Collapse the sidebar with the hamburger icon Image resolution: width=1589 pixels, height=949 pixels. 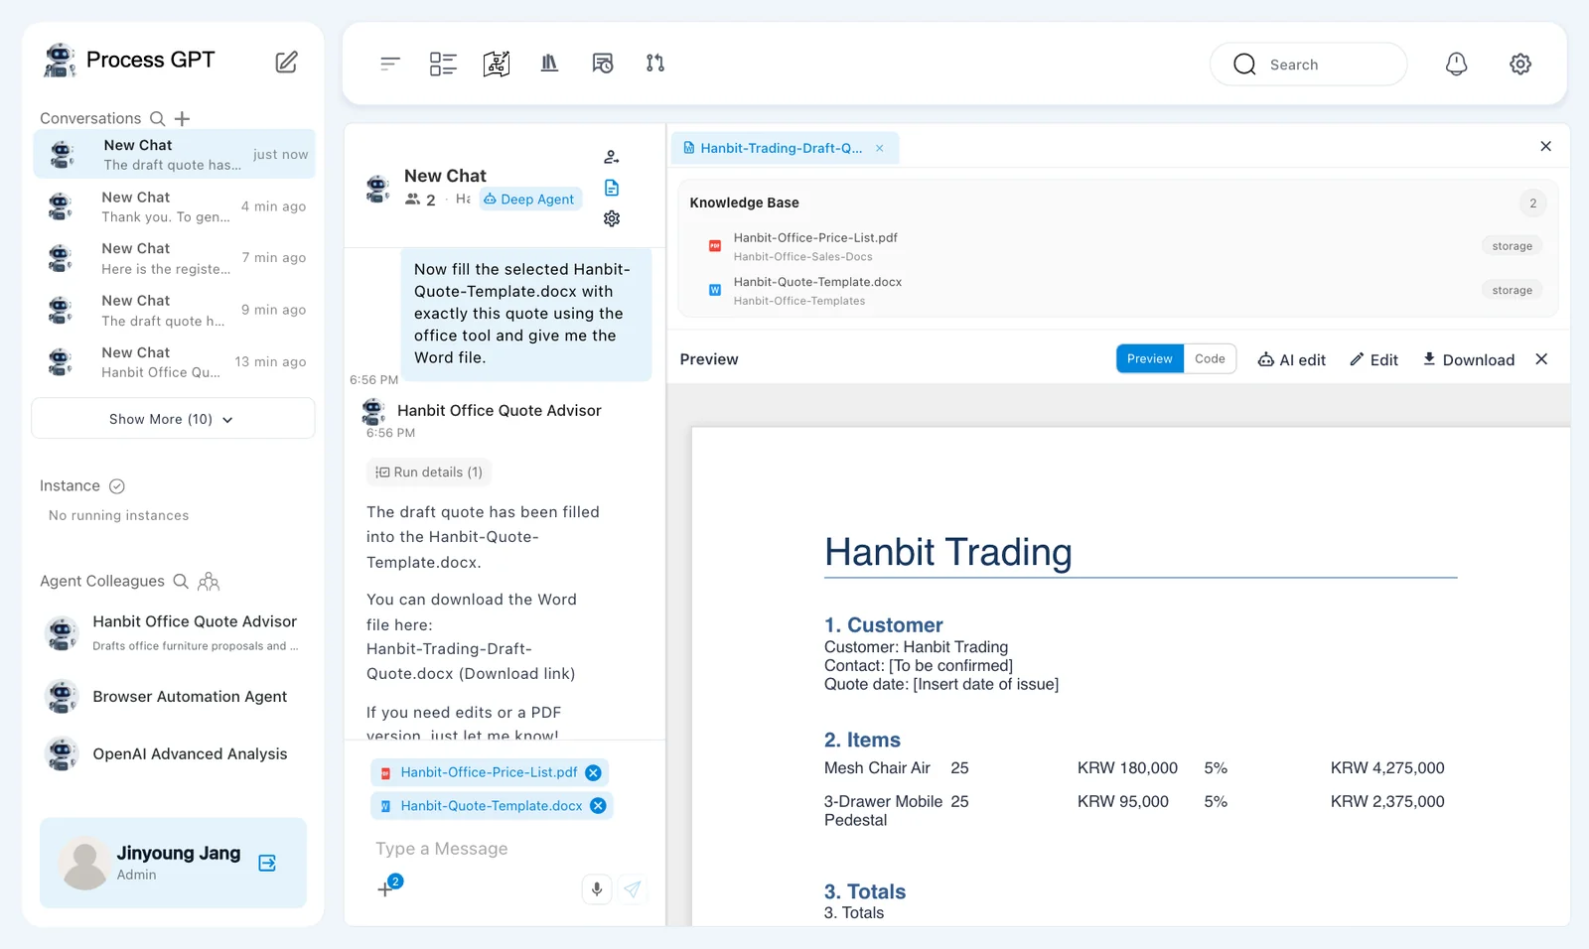point(389,64)
